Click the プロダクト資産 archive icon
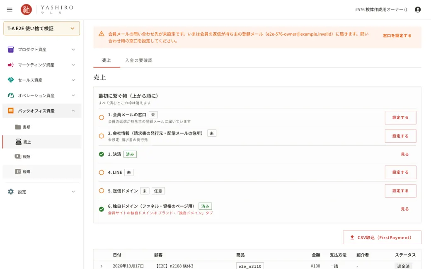 click(x=11, y=49)
